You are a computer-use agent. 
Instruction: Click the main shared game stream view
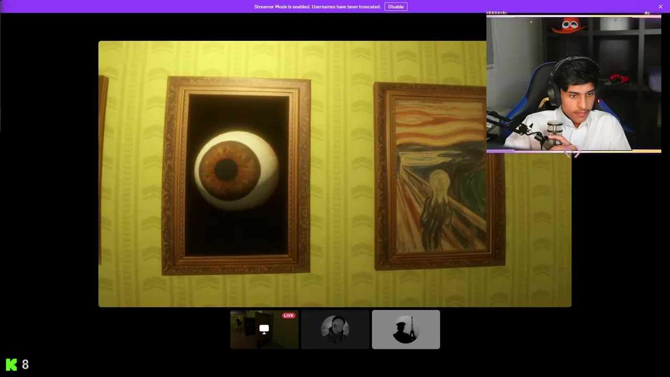click(x=335, y=174)
